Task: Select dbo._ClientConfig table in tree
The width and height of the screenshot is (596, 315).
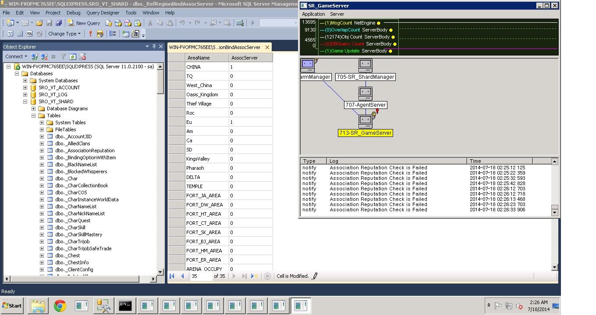Action: coord(74,269)
